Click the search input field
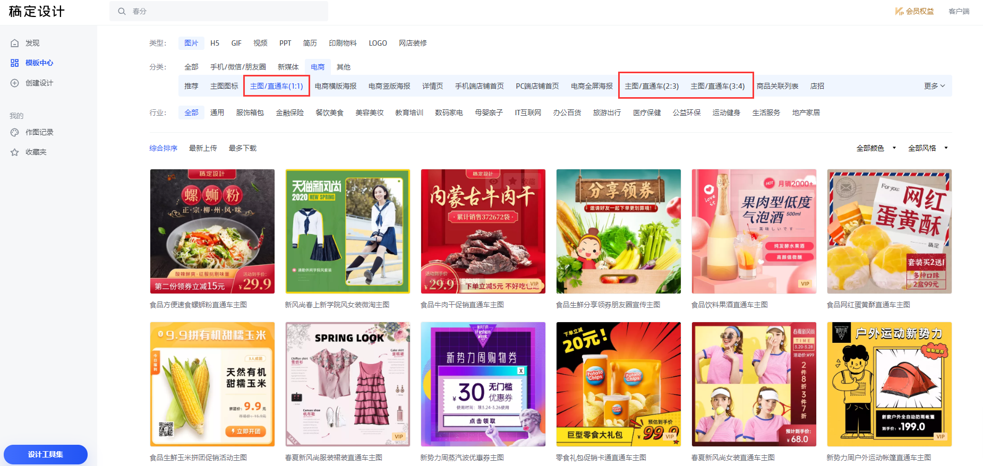983x466 pixels. point(223,11)
